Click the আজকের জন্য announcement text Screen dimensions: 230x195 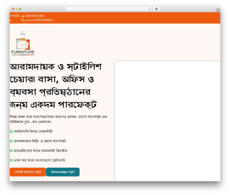coord(34,16)
